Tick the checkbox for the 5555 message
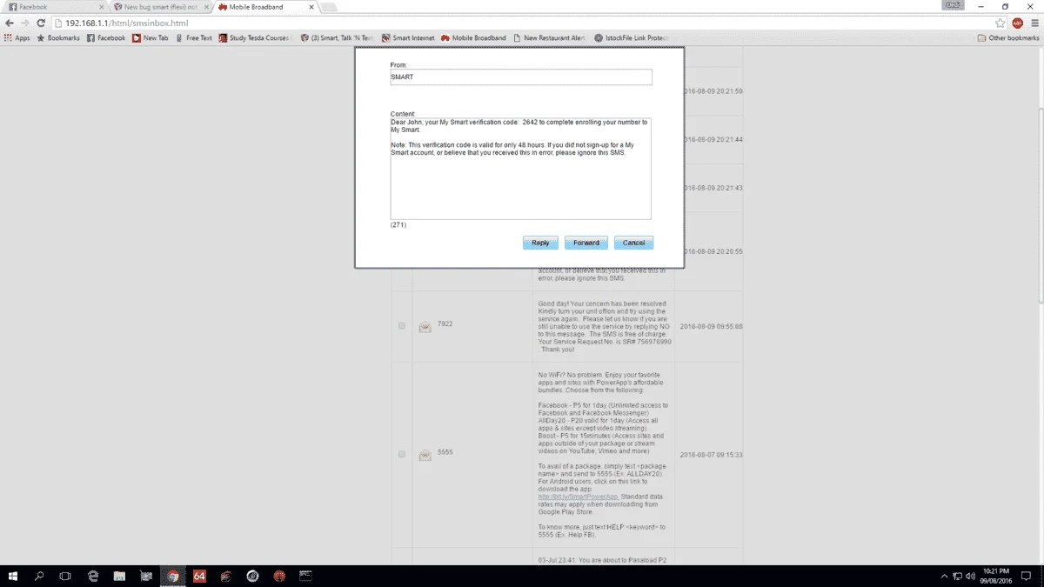This screenshot has height=587, width=1044. tap(401, 454)
